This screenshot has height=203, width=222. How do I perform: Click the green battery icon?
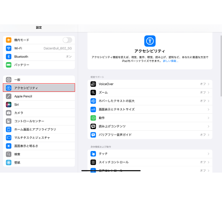[9, 65]
